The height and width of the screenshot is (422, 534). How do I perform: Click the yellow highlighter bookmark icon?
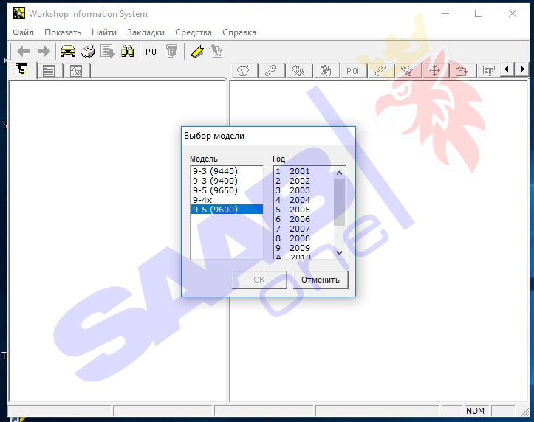tap(196, 51)
